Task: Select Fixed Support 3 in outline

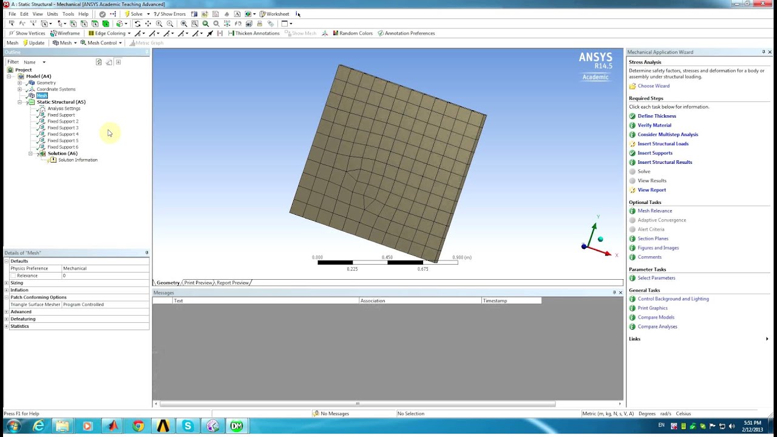Action: pos(63,127)
